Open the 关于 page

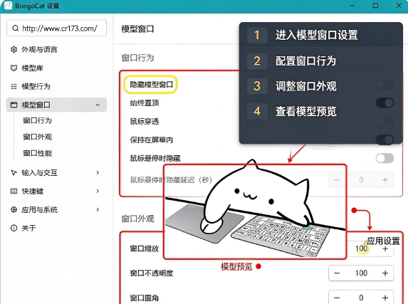coord(56,229)
